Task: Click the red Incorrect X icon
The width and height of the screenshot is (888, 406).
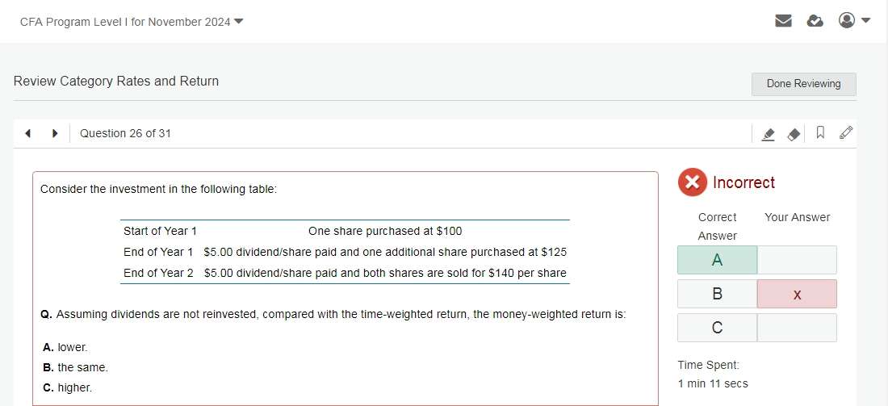Action: 692,182
